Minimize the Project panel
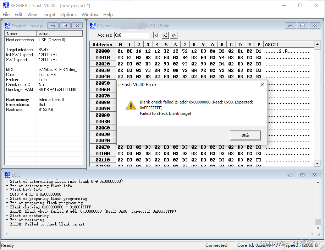325x250 pixels. coord(53,26)
